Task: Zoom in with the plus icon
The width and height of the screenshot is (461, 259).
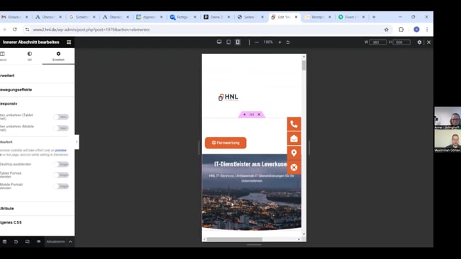Action: point(279,42)
